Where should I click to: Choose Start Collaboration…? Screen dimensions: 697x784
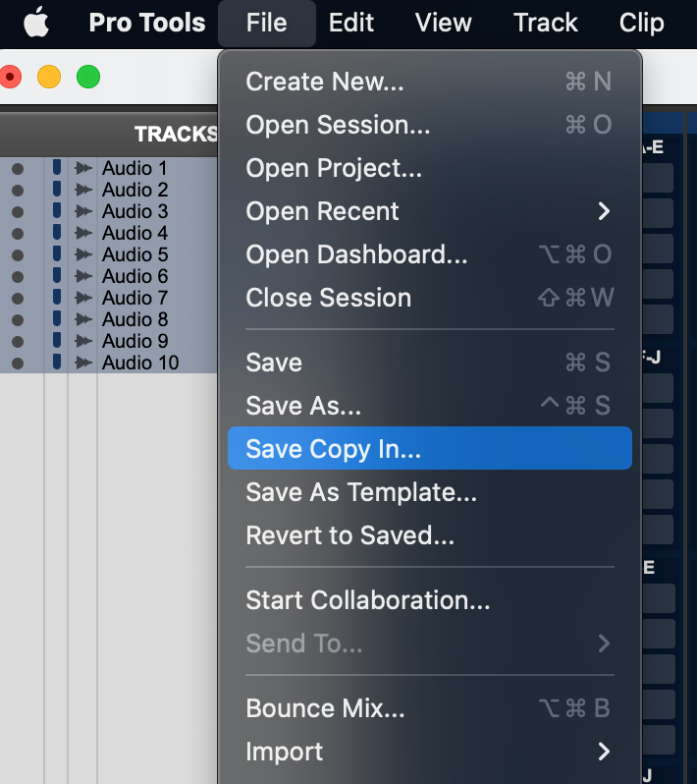coord(430,600)
